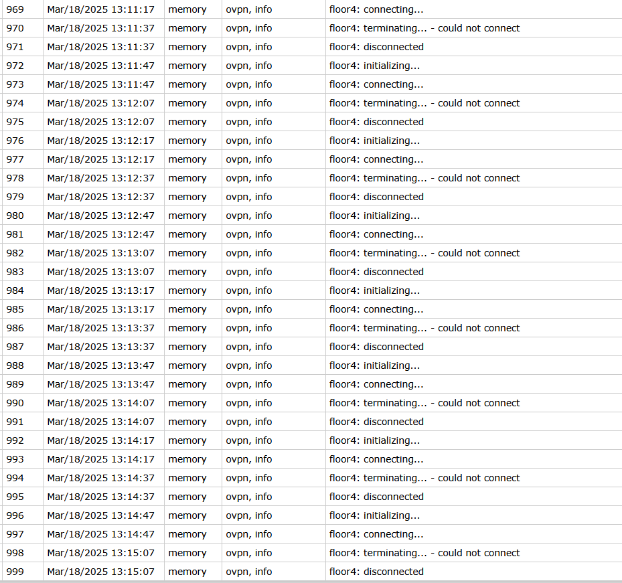
Task: Click row 971 floor4 disconnected message
Action: 376,47
